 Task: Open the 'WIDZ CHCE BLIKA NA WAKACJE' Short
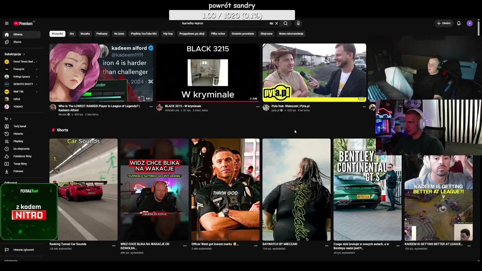click(x=155, y=189)
